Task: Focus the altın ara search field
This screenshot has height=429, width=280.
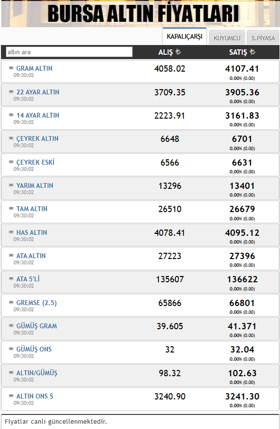Action: point(69,52)
